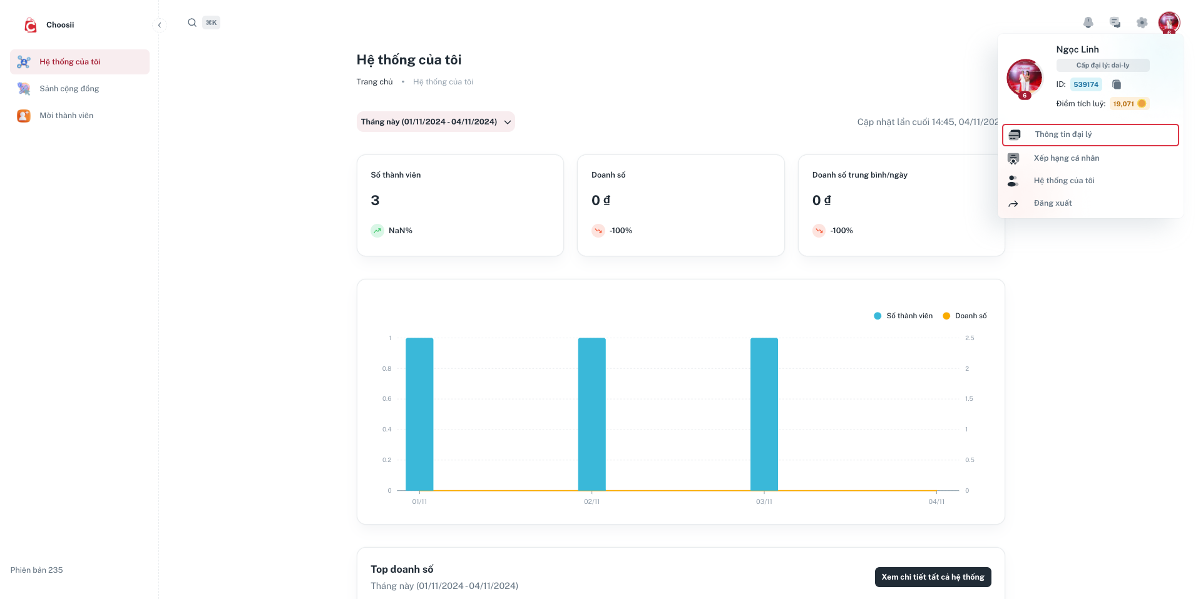Open the chat messages icon
Screen dimensions: 1203x599
[x=1115, y=23]
